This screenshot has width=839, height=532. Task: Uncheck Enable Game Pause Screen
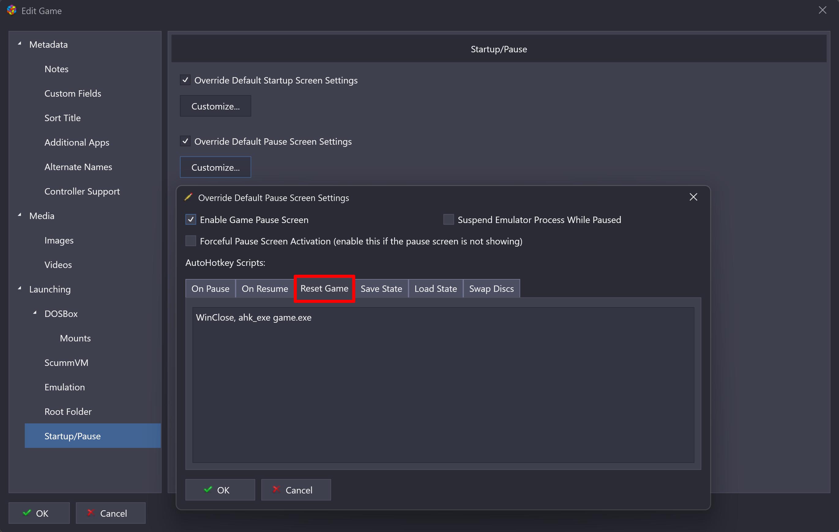tap(191, 220)
